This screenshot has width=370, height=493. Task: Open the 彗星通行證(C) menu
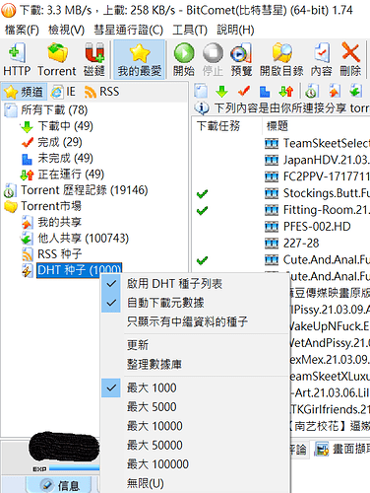128,31
